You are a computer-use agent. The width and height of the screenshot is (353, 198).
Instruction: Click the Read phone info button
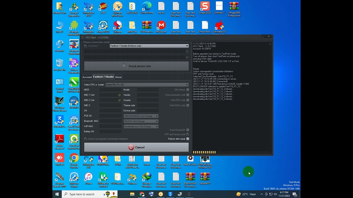coord(136,66)
